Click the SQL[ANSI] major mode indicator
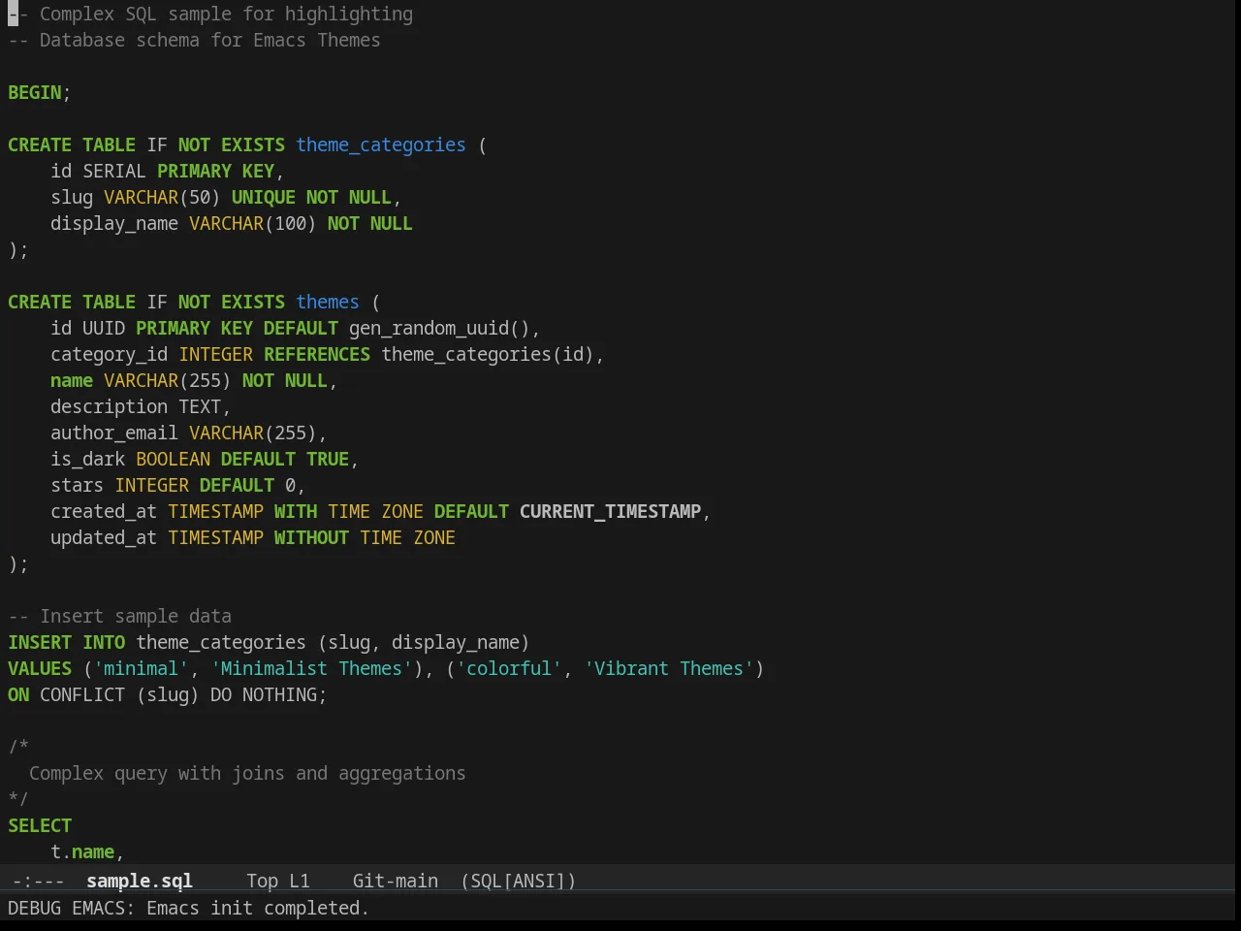 click(519, 881)
